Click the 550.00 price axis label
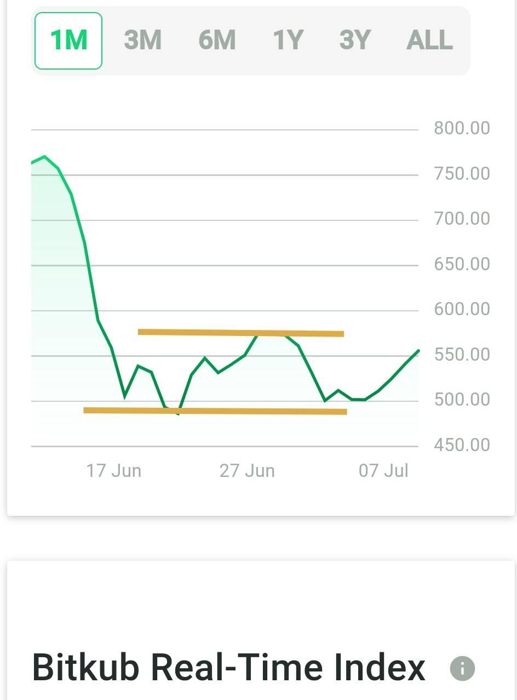Image resolution: width=517 pixels, height=700 pixels. [462, 355]
